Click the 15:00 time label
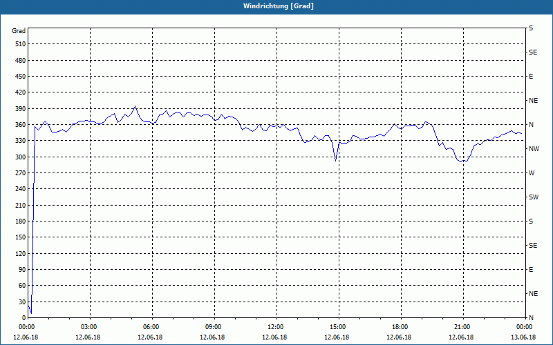553x345 pixels. click(337, 327)
